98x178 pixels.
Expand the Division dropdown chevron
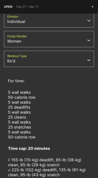(89, 21)
